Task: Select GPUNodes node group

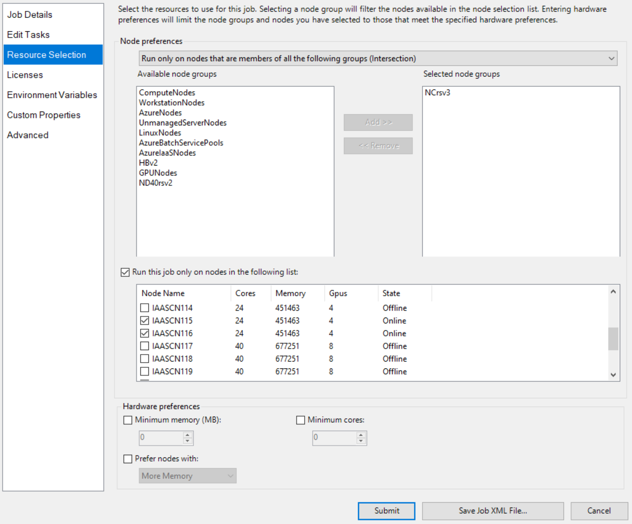Action: point(158,173)
